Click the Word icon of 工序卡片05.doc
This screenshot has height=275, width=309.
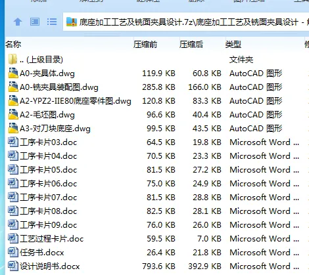click(x=13, y=169)
